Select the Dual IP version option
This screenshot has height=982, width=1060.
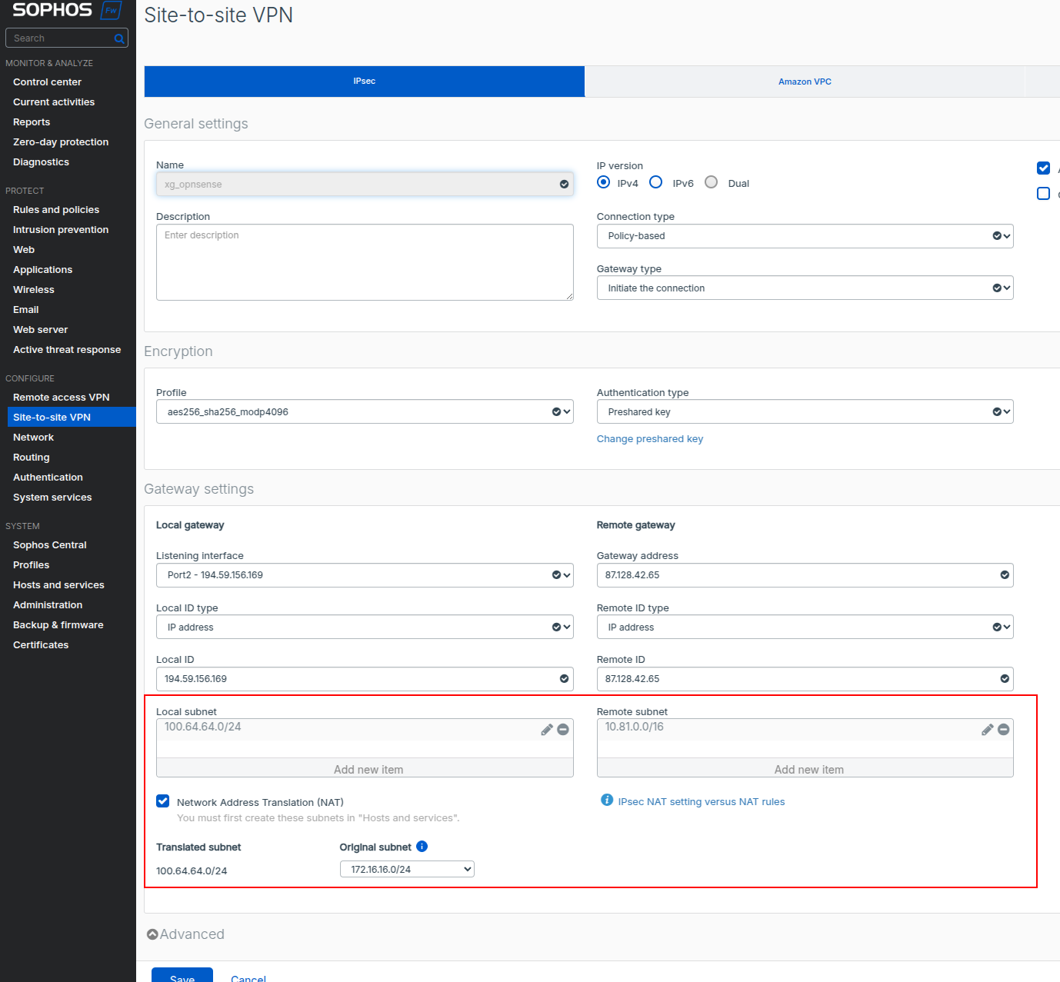(712, 182)
